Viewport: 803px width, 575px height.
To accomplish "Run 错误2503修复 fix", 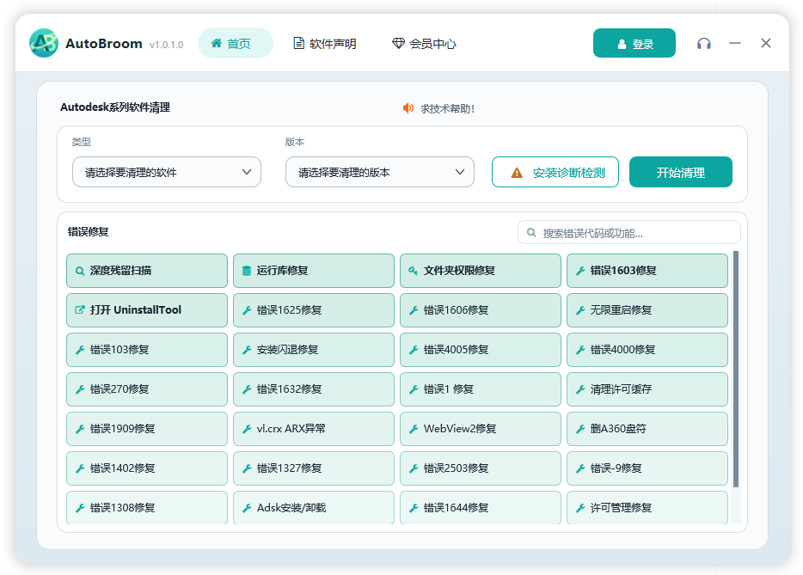I will pyautogui.click(x=481, y=468).
